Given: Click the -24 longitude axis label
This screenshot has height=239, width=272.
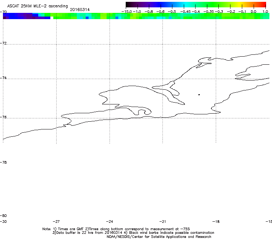Looking at the screenshot, I should point(110,221).
